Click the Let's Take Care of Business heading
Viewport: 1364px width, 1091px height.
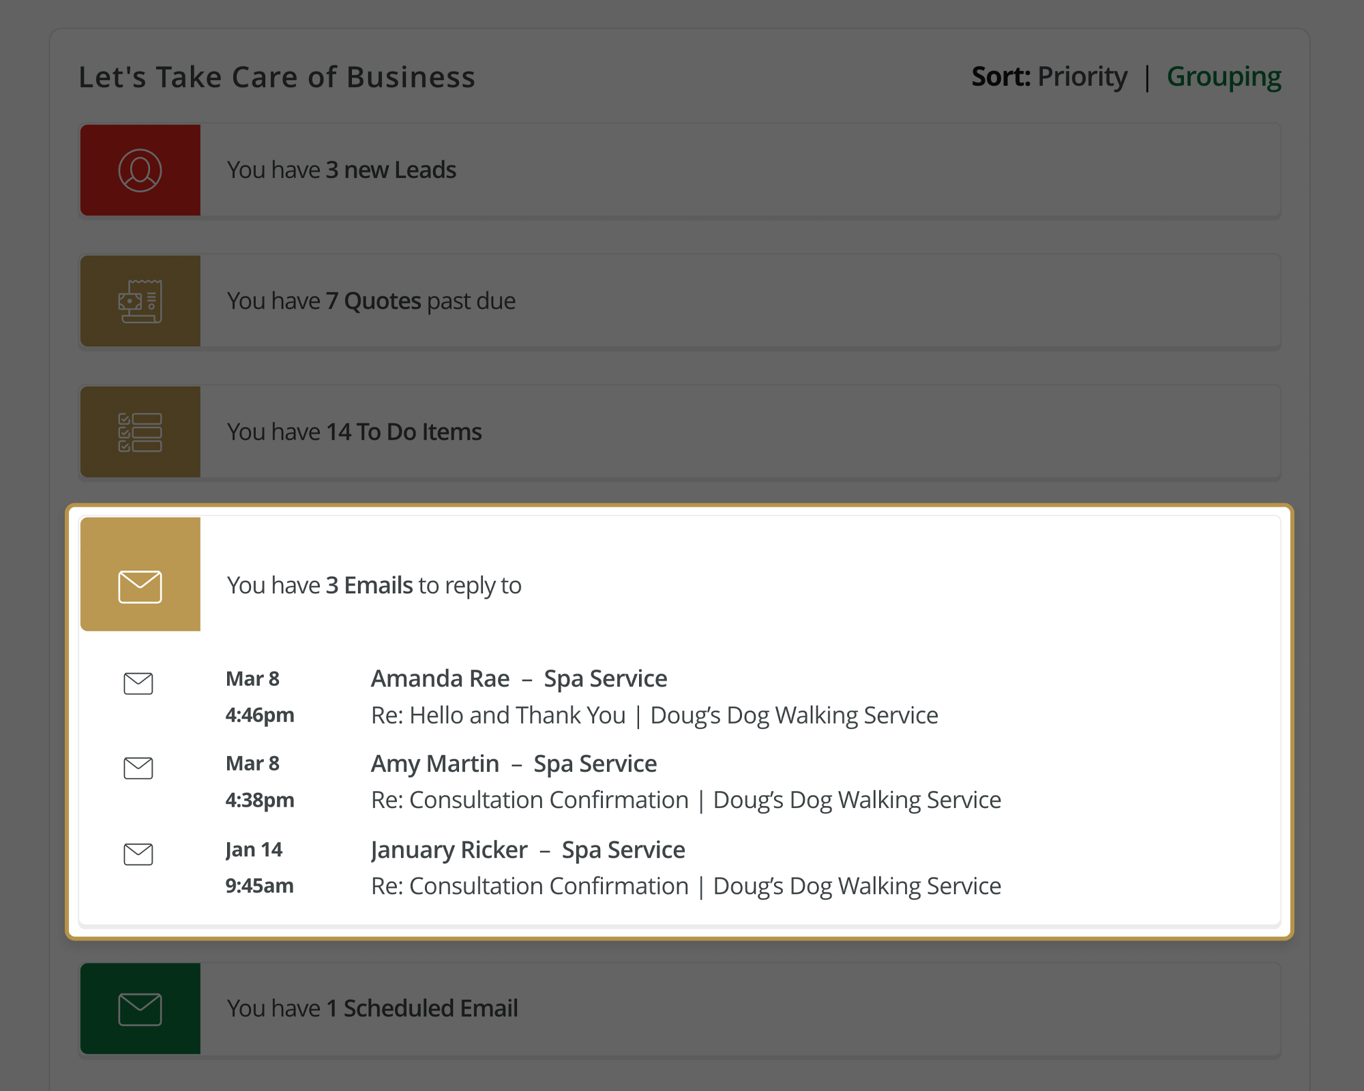277,76
